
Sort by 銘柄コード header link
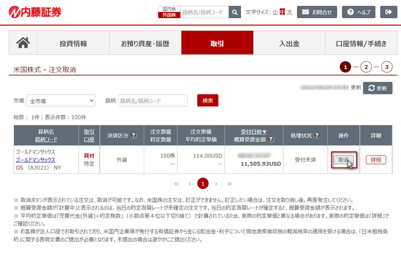tap(46, 140)
